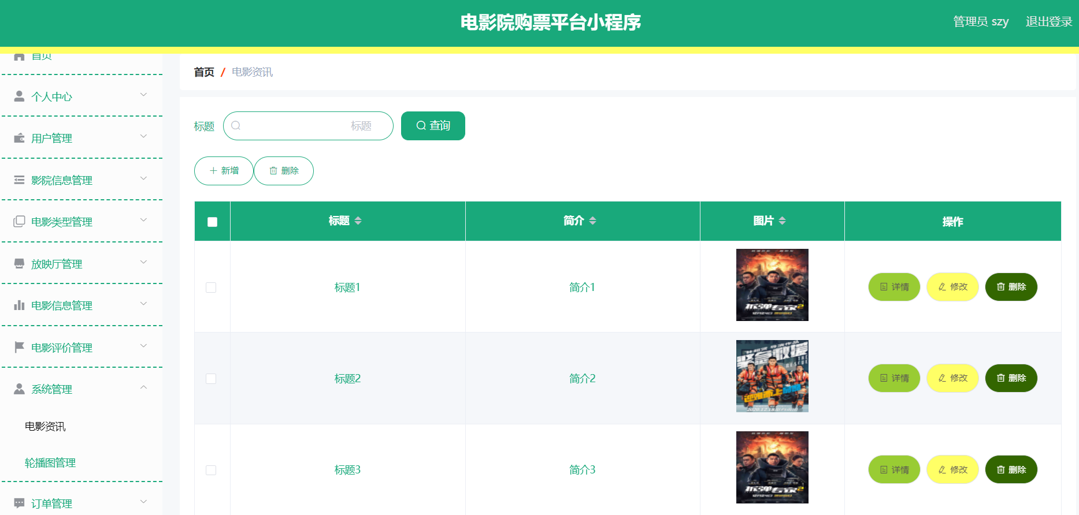
Task: Focus the 标题 search input field
Action: 308,126
